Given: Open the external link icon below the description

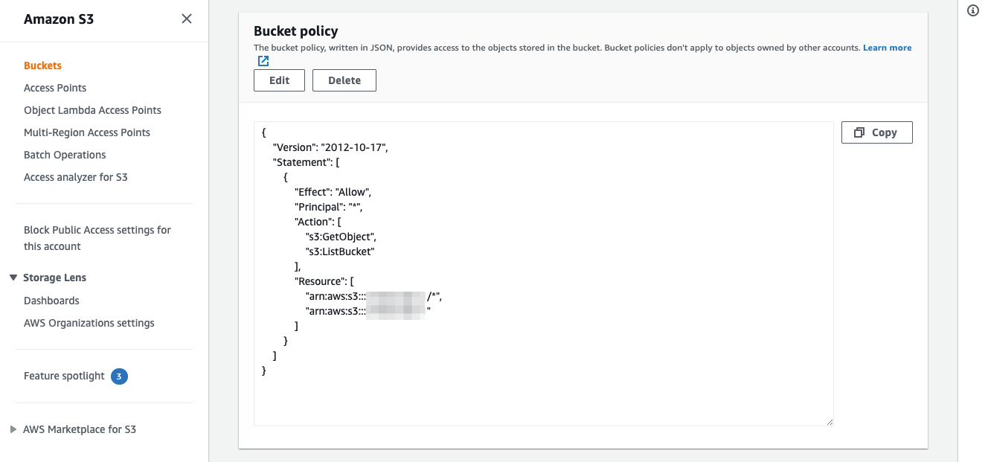Looking at the screenshot, I should 263,60.
